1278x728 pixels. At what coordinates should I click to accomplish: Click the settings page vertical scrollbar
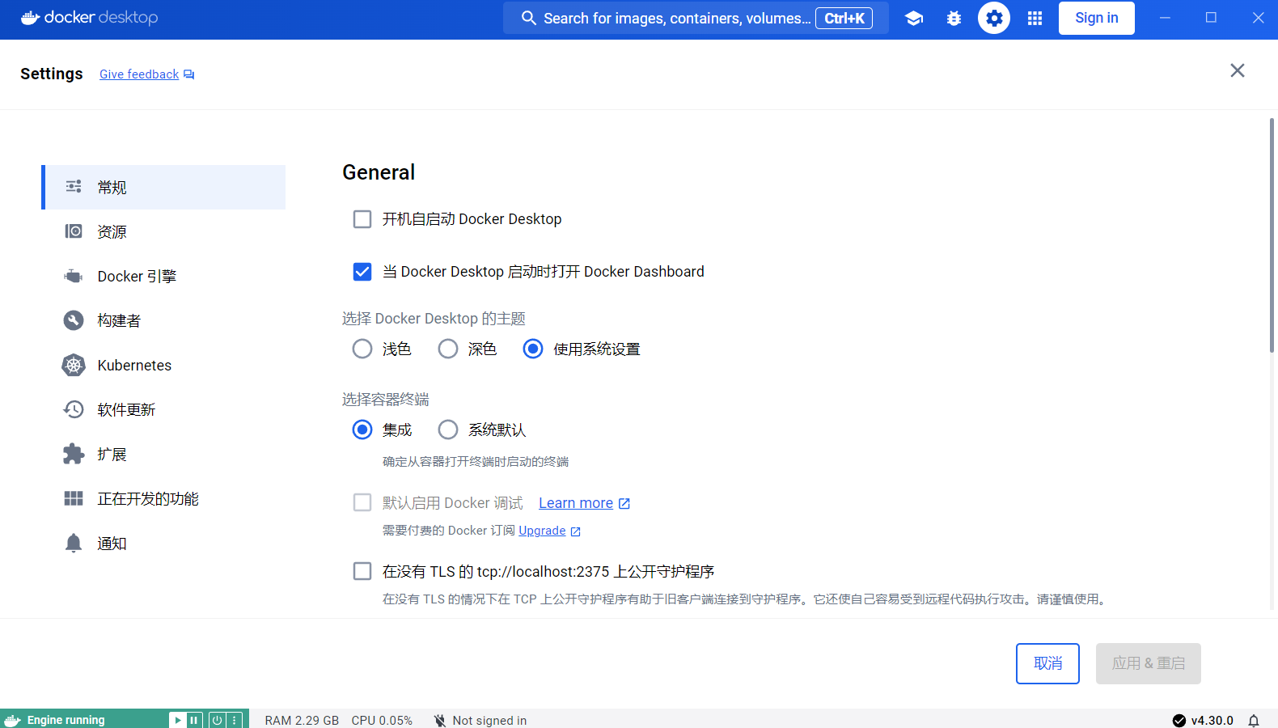click(x=1272, y=235)
